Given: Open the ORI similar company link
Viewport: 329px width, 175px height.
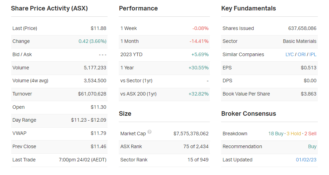Looking at the screenshot, I should tap(301, 55).
